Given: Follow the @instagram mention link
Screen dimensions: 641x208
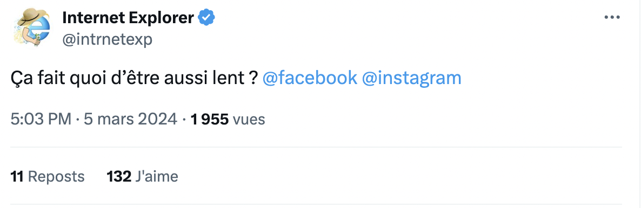Looking at the screenshot, I should point(412,78).
